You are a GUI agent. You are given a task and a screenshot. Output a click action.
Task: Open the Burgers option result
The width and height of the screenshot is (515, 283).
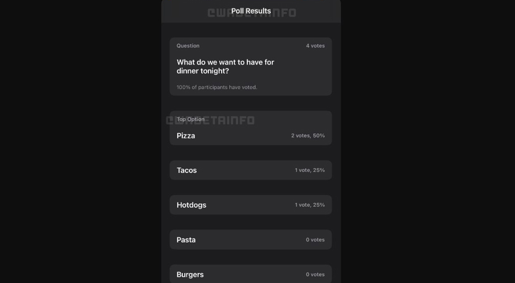(x=190, y=275)
